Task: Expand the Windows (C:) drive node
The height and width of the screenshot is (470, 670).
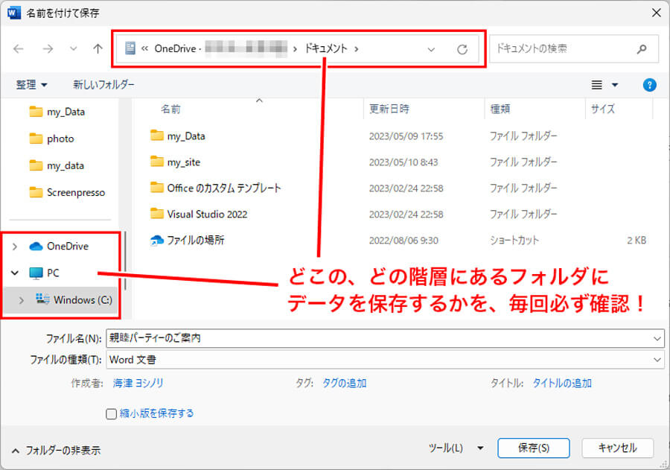Action: (x=22, y=300)
